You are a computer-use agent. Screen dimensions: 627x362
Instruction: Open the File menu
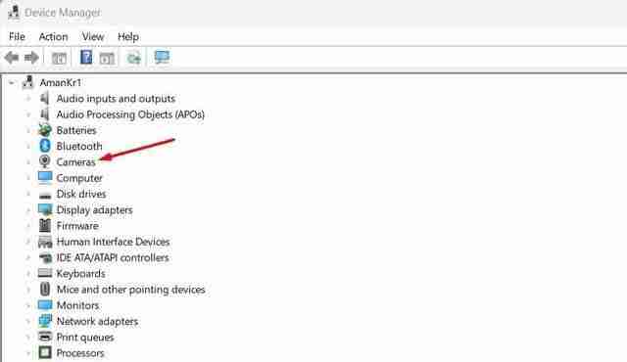click(x=17, y=37)
